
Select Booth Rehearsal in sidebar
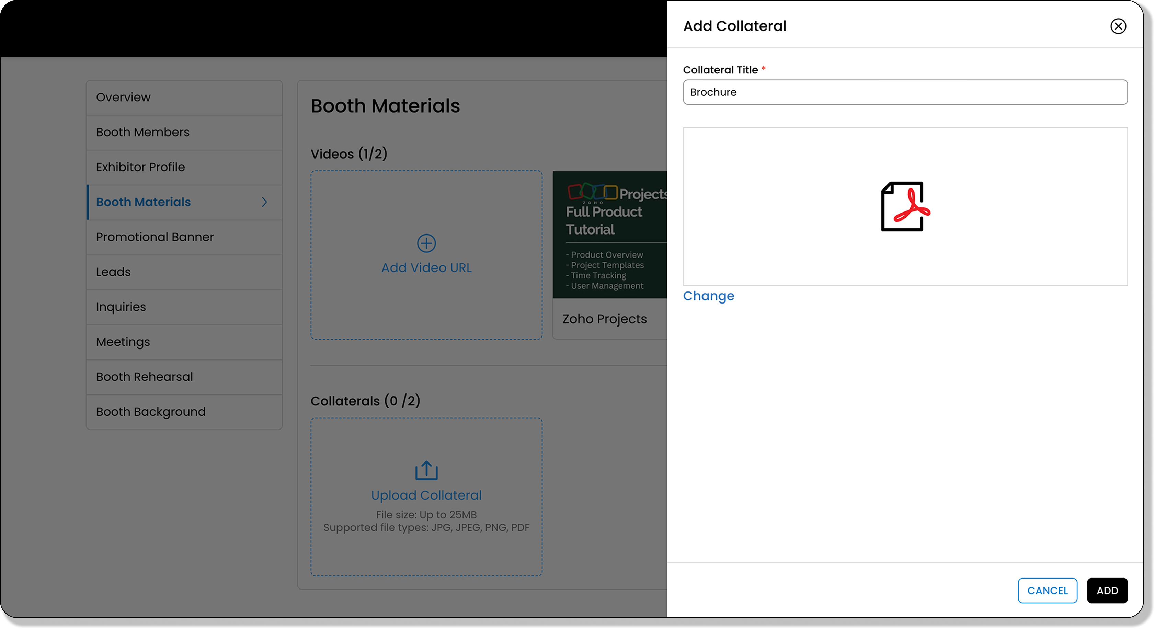pyautogui.click(x=144, y=377)
